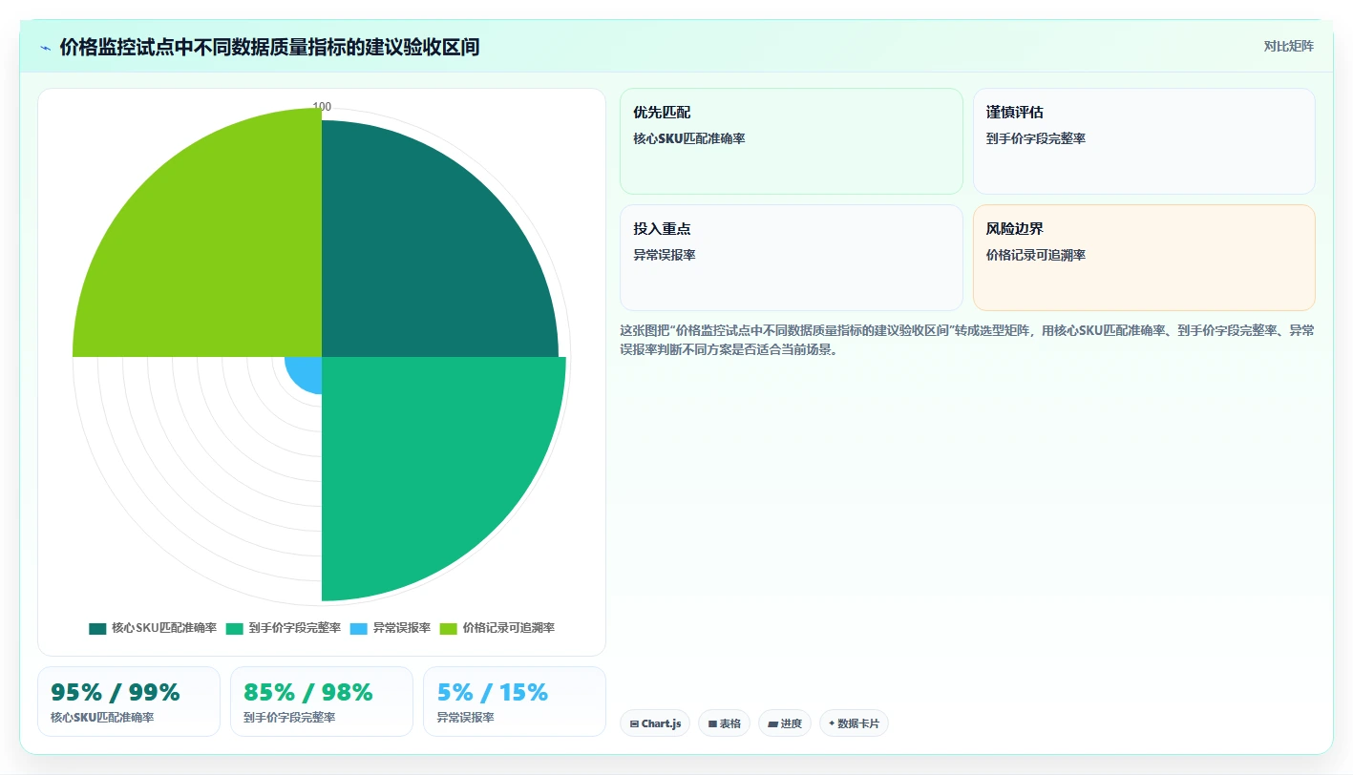Screen dimensions: 1353x775
Task: Toggle 价格记录可追溯率 legend color swatch
Action: tap(449, 628)
